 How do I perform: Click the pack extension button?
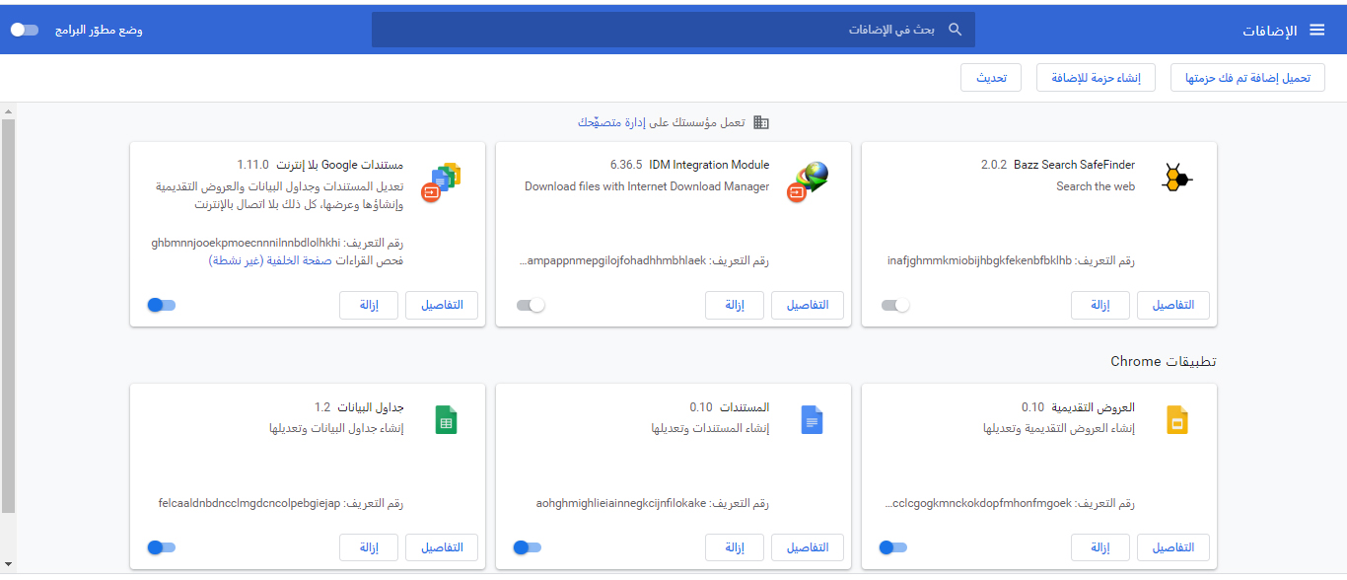click(x=1096, y=78)
